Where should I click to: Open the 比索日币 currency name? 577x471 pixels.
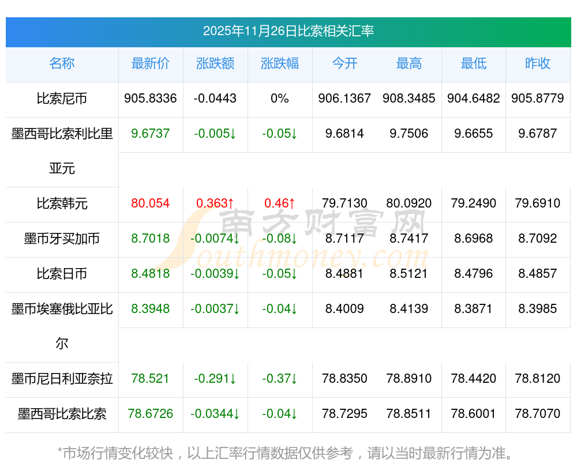[62, 274]
